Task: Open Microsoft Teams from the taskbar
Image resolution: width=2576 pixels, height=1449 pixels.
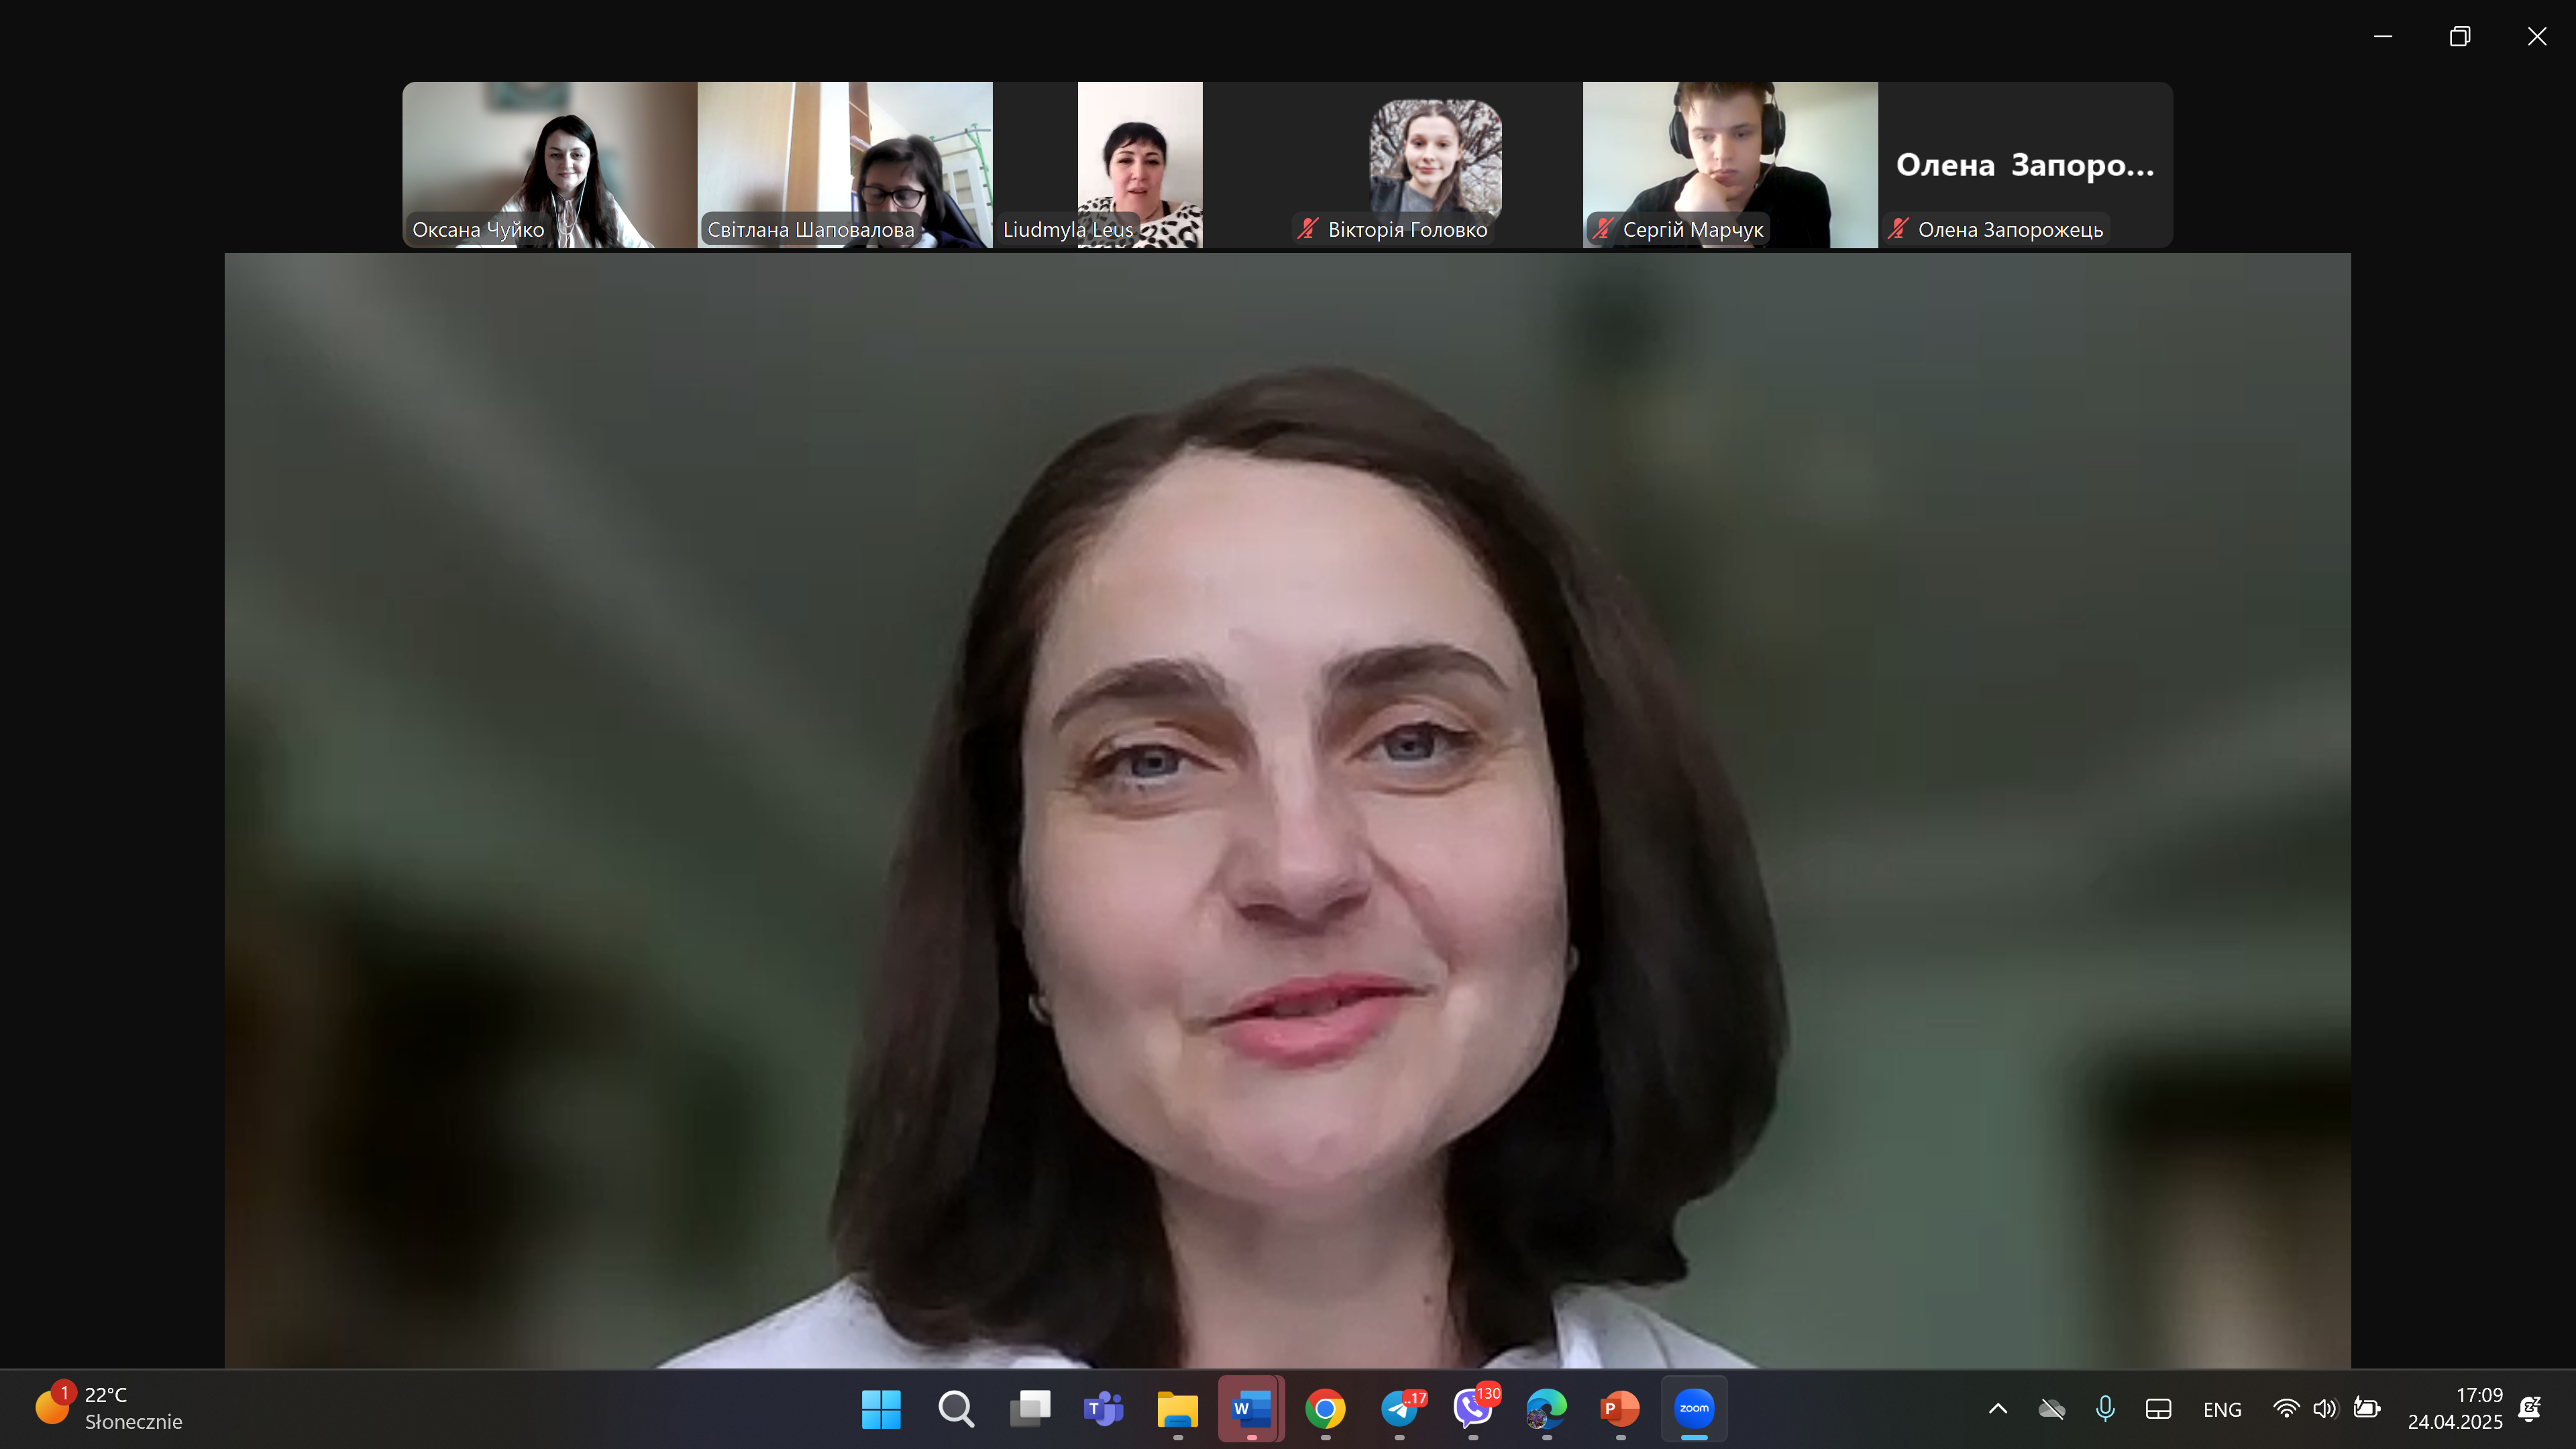Action: [x=1103, y=1408]
